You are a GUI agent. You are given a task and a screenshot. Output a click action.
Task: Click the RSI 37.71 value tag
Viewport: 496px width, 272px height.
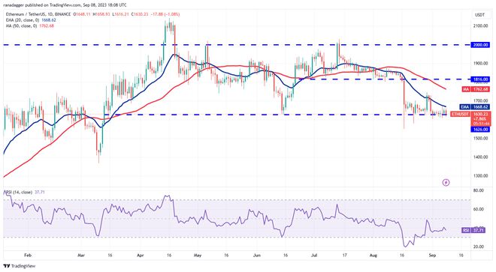tap(474, 230)
